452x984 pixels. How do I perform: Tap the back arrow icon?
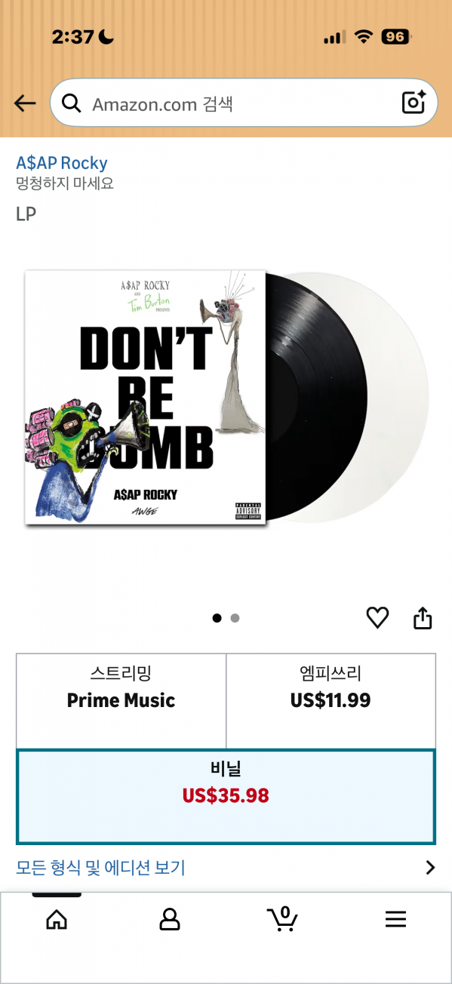(25, 103)
